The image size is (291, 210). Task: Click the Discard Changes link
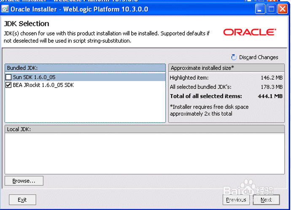259,57
